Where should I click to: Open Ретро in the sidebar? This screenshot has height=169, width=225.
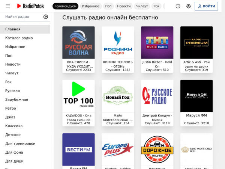point(25,108)
